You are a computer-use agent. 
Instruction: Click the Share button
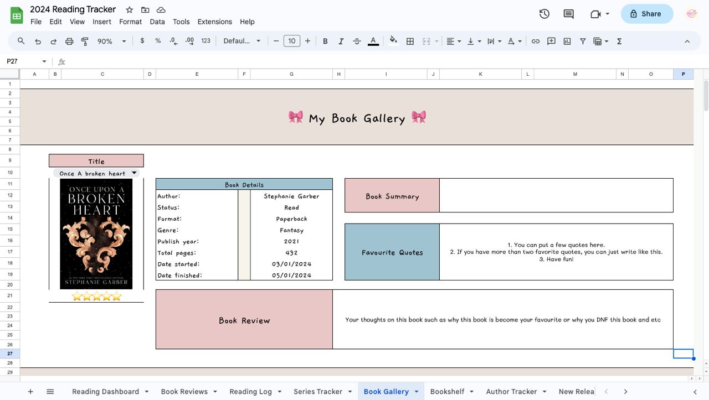[x=646, y=14]
